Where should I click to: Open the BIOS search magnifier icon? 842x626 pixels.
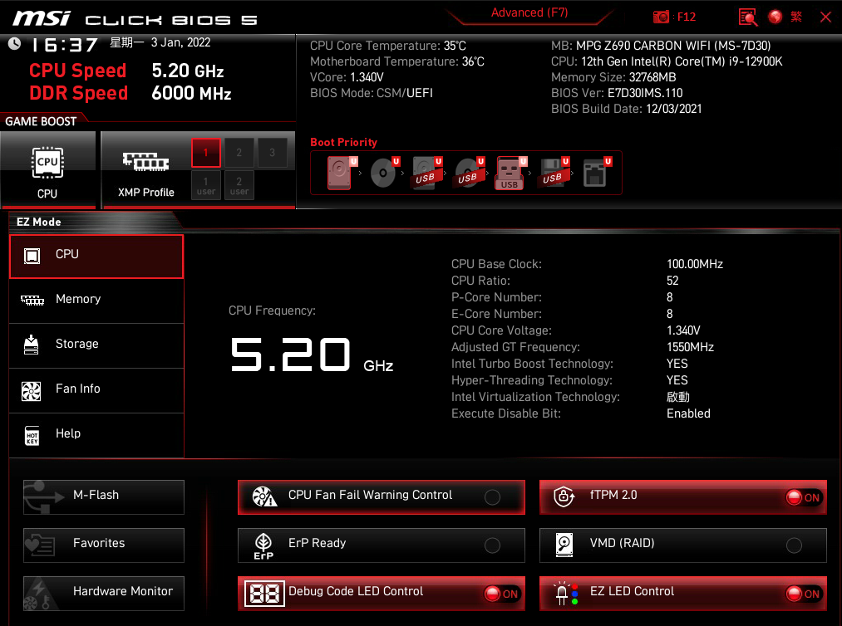tap(747, 17)
